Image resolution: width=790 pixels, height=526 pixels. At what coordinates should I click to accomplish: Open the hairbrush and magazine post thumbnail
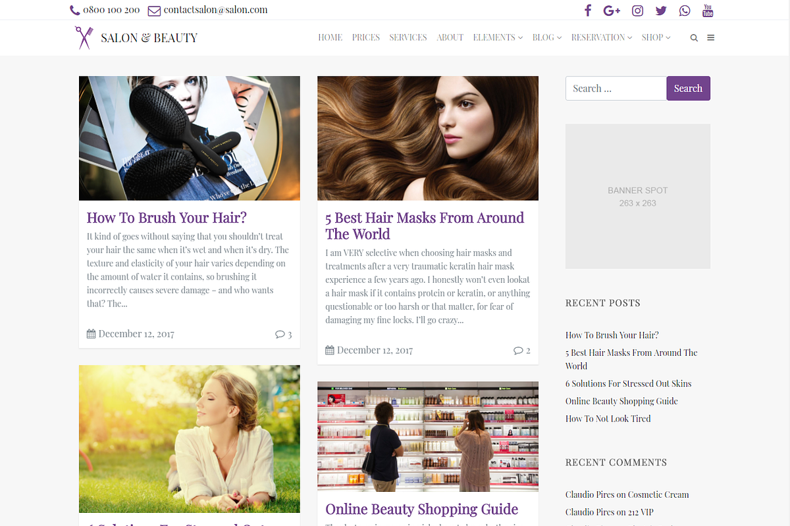(190, 138)
